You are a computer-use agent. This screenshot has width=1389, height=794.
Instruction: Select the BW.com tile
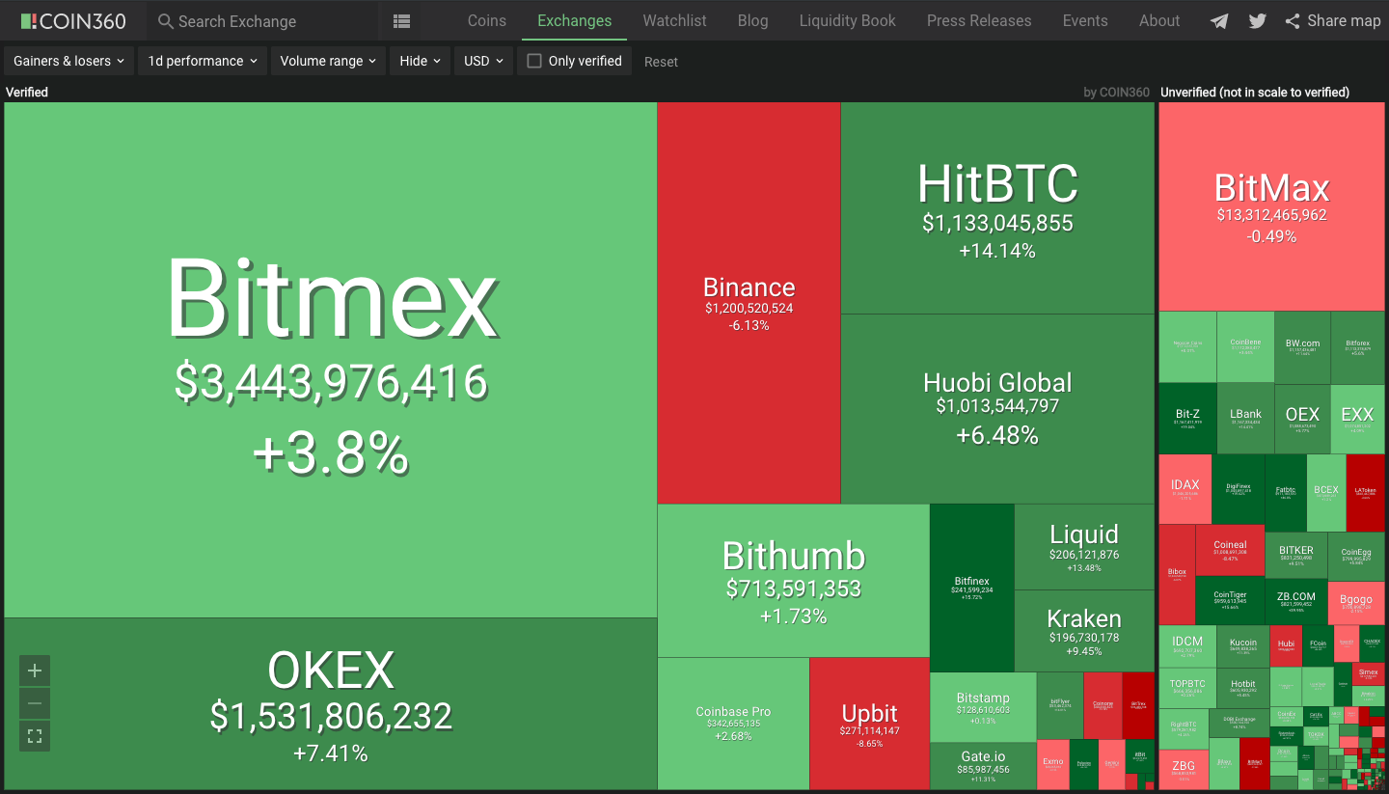(1302, 347)
